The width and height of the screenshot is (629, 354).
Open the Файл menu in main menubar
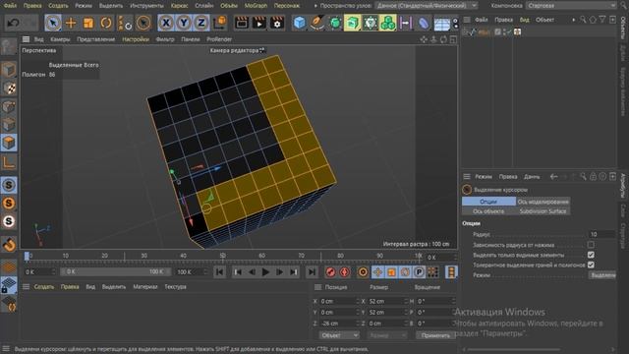[11, 6]
